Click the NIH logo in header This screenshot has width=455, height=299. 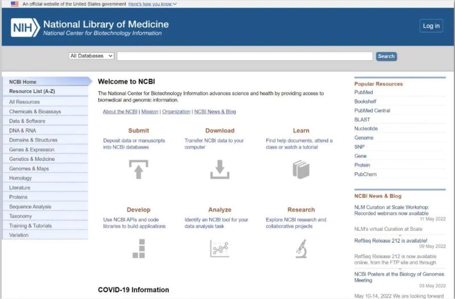pyautogui.click(x=25, y=28)
